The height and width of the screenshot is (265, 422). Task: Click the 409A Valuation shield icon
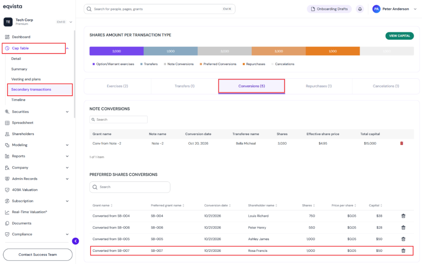[7, 190]
